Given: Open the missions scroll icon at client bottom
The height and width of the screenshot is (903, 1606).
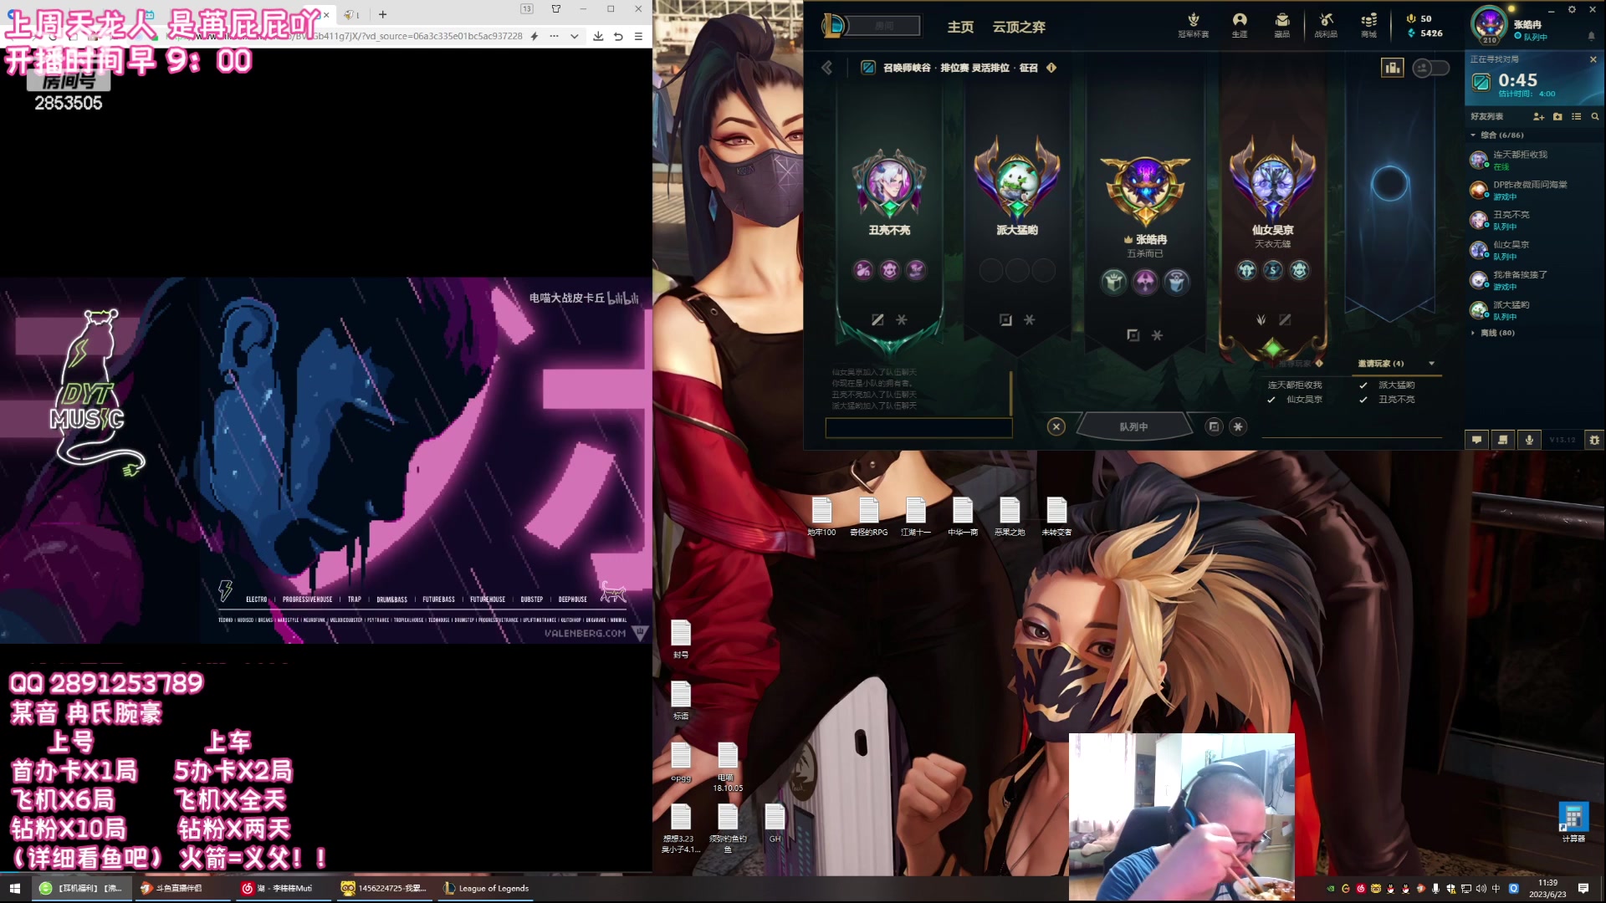Looking at the screenshot, I should point(1503,440).
